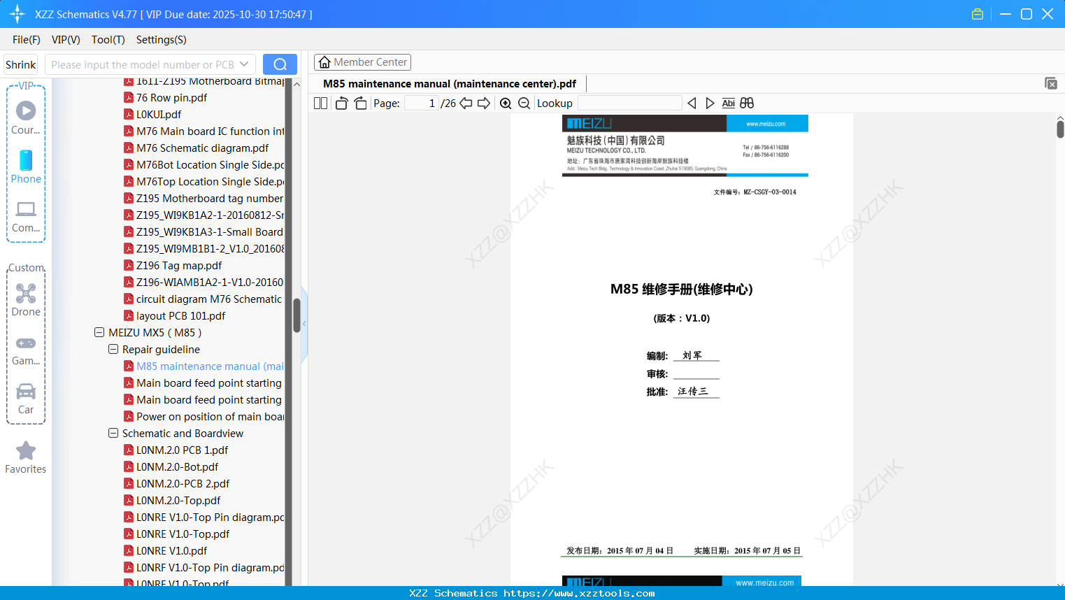Open the Drone schematics section
The width and height of the screenshot is (1065, 600).
26,299
